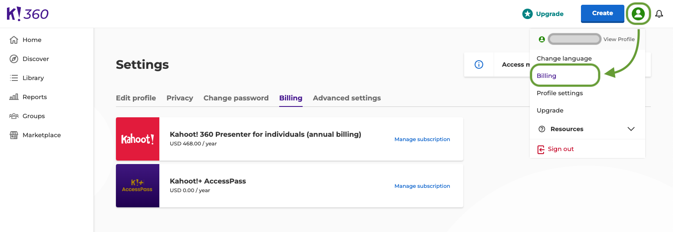Open Discover compass icon in sidebar
The height and width of the screenshot is (232, 673).
point(14,59)
